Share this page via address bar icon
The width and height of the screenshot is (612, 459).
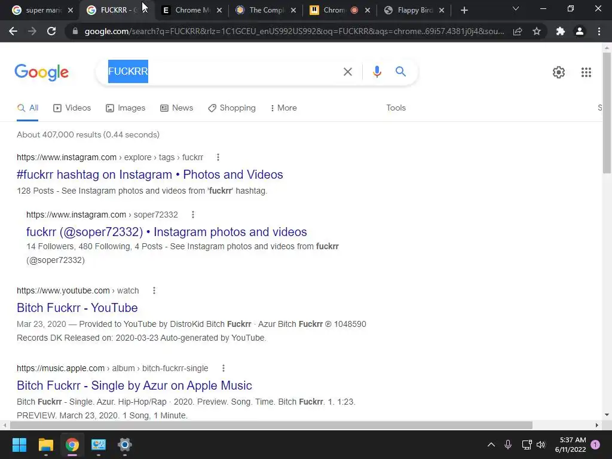tap(518, 31)
